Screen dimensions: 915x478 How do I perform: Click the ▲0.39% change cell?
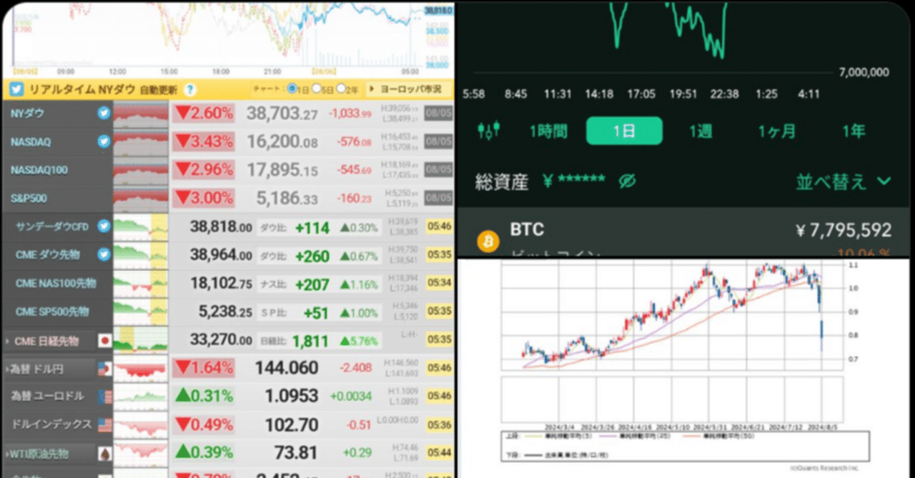point(204,453)
